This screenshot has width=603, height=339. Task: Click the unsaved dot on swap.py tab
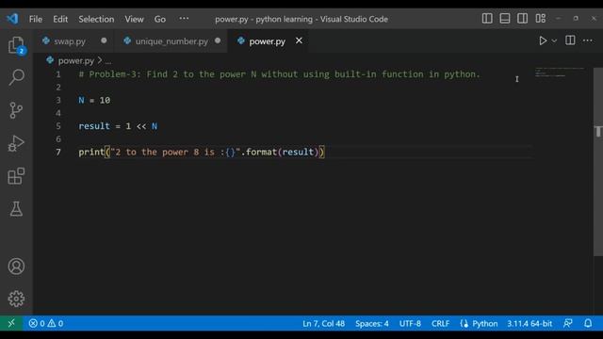[104, 40]
